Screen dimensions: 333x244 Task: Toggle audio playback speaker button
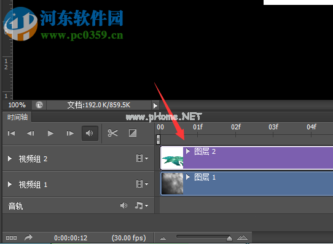(90, 133)
